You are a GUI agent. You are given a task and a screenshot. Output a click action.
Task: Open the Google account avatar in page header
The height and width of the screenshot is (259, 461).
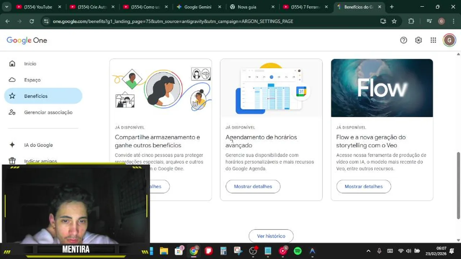[449, 40]
